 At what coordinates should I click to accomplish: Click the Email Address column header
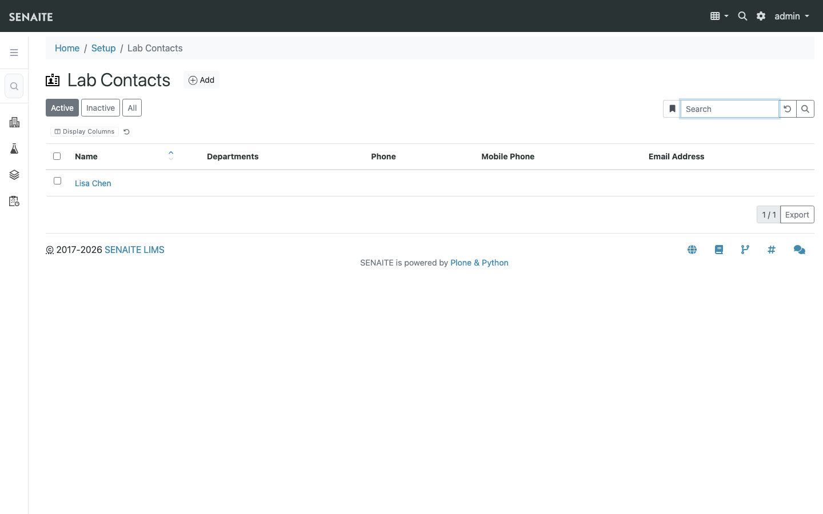click(676, 156)
